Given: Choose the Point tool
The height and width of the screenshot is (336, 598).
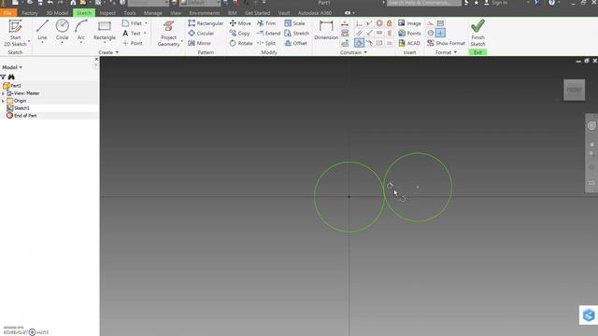Looking at the screenshot, I should click(133, 43).
